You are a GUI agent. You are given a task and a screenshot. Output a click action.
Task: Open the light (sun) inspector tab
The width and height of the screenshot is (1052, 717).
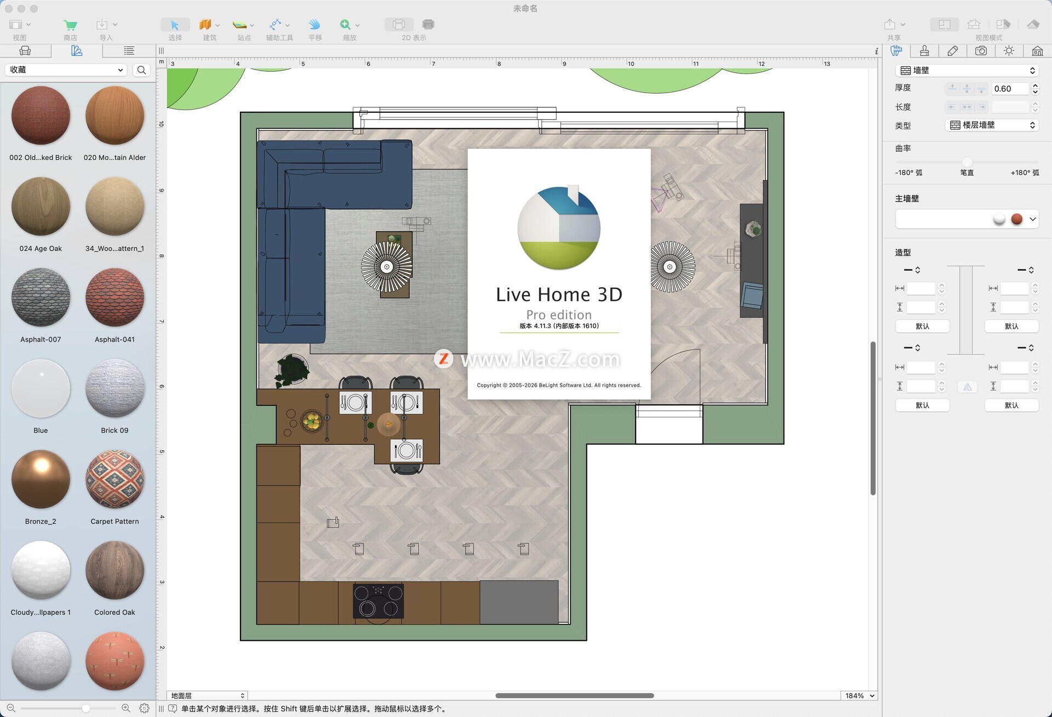pyautogui.click(x=1009, y=51)
